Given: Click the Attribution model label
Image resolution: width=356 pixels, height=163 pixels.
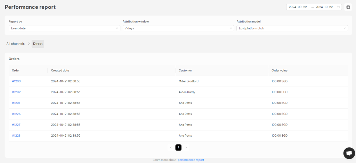Looking at the screenshot, I should point(249,21).
